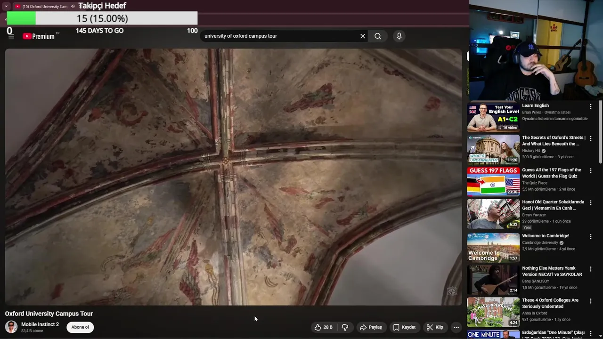The width and height of the screenshot is (603, 339).
Task: Open Nothing Else Matters video thumbnail
Action: click(x=493, y=280)
